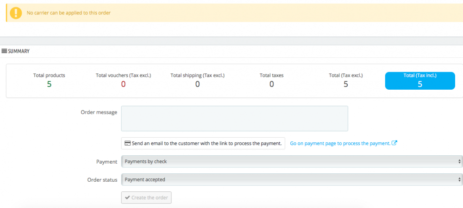
Task: Click the Payment field label
Action: (x=106, y=162)
